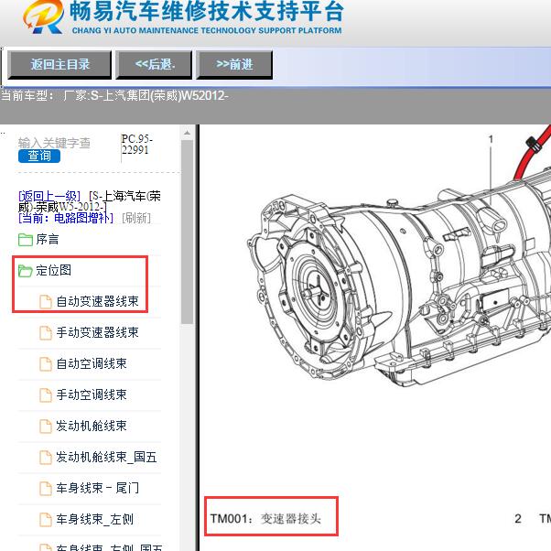Click the sidebar vertical scrollbar thumb
Viewport: 551px width, 551px height.
click(188, 232)
